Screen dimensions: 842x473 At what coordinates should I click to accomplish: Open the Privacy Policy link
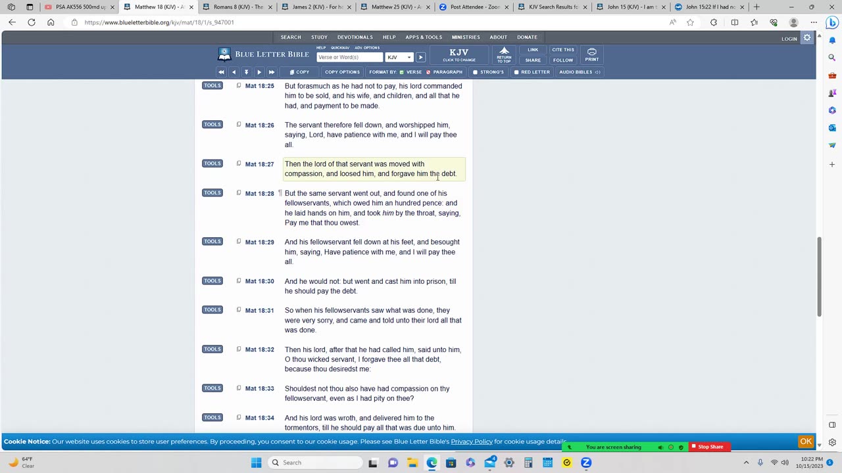[x=472, y=441]
